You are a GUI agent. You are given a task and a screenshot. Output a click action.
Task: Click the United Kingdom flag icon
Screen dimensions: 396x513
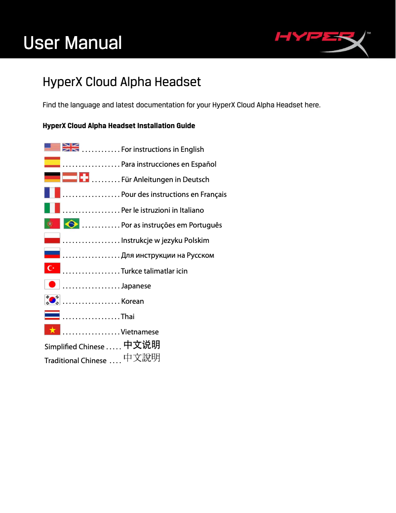point(70,146)
